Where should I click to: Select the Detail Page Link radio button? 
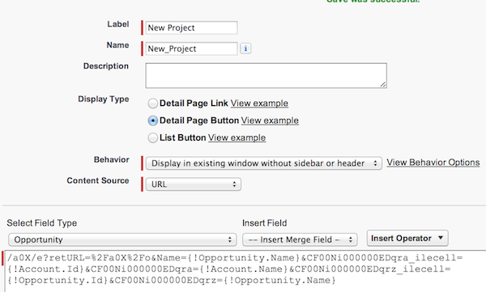click(x=152, y=103)
